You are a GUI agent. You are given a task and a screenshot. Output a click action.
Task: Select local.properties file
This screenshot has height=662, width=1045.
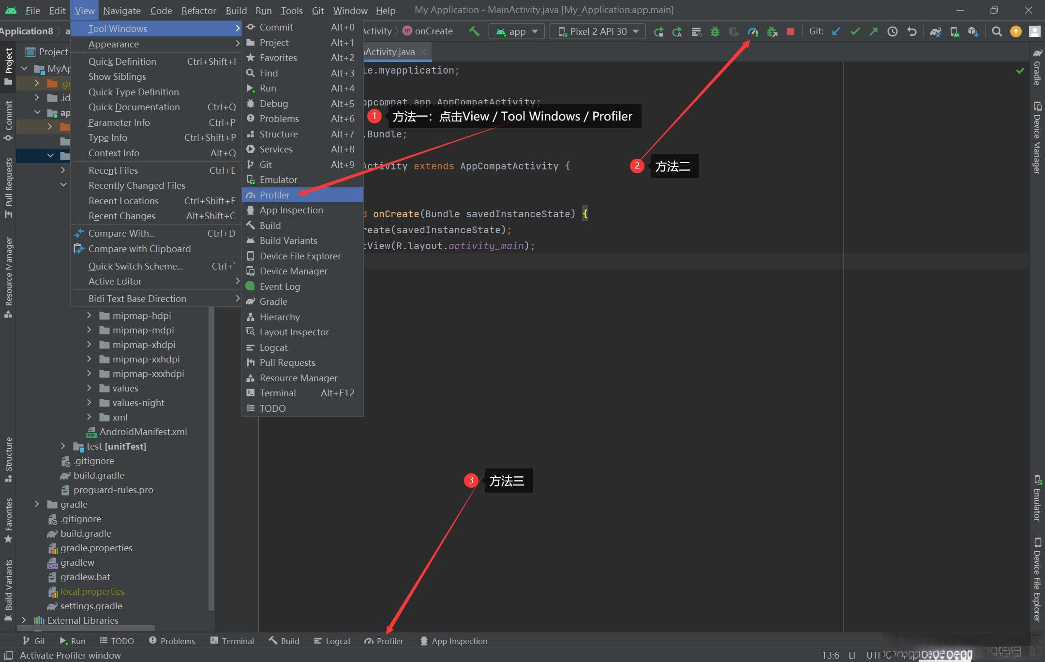click(87, 591)
